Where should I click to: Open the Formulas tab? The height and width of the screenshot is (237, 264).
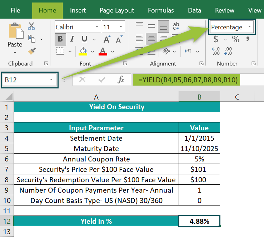[x=161, y=10]
